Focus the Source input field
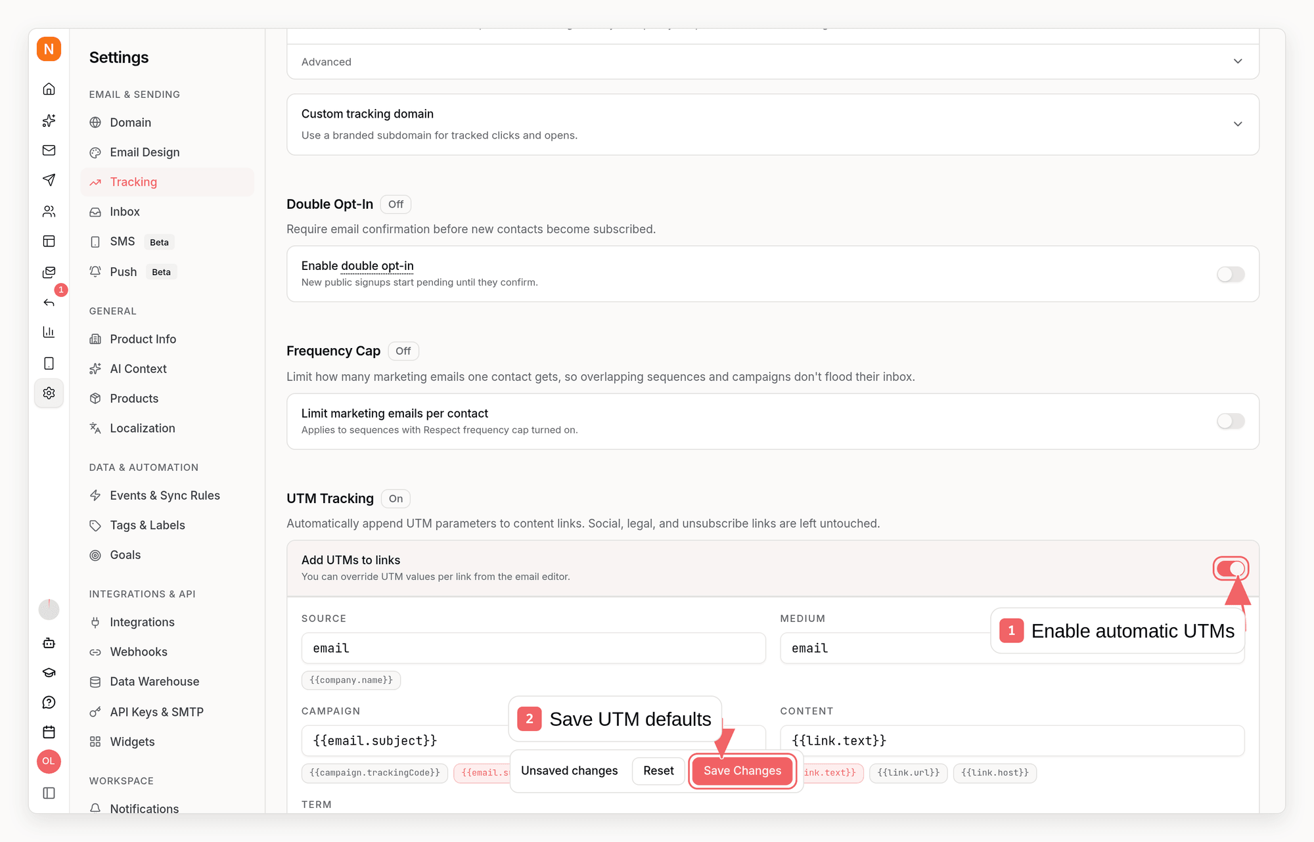Image resolution: width=1314 pixels, height=842 pixels. click(533, 648)
